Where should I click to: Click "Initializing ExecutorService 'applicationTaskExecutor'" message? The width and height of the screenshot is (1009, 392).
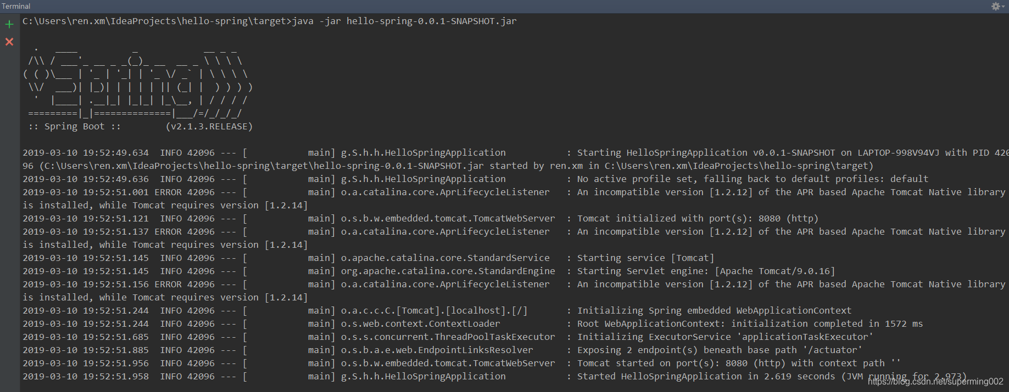[x=725, y=337]
